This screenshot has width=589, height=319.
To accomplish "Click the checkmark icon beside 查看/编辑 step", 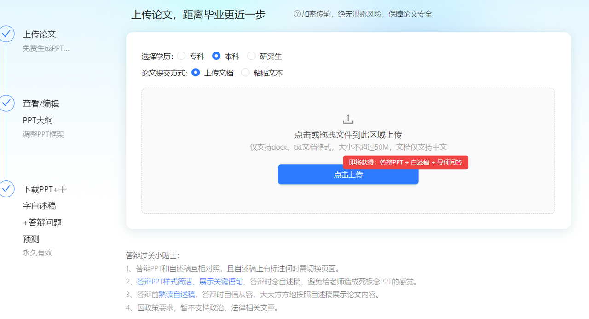I will pos(6,104).
